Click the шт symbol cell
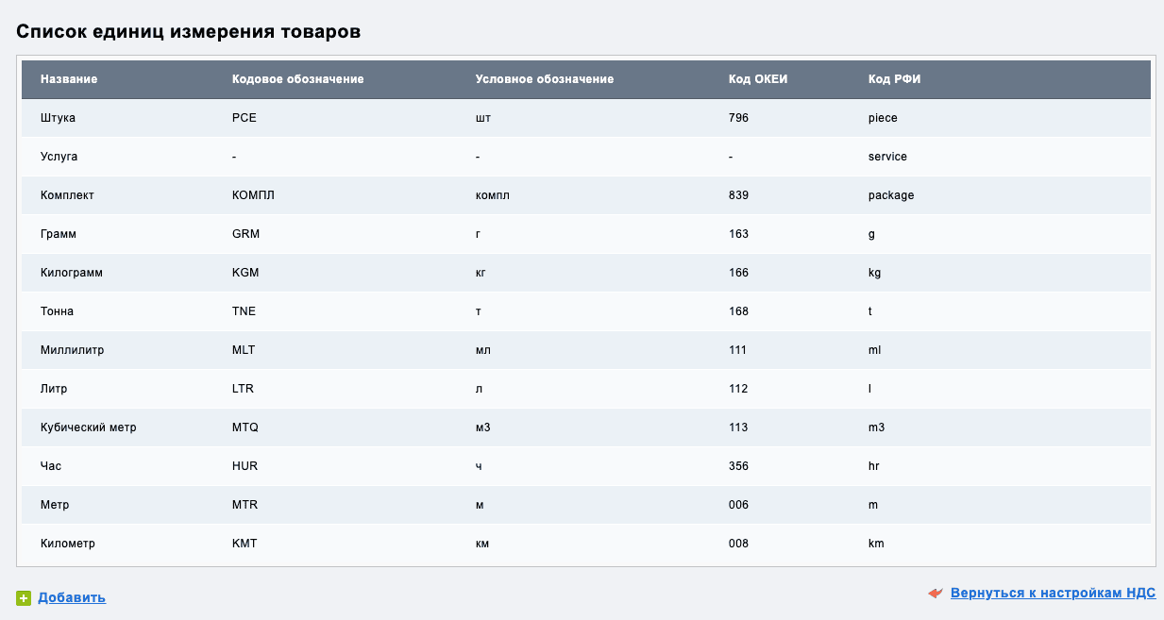Screen dimensions: 1164x620 point(483,118)
